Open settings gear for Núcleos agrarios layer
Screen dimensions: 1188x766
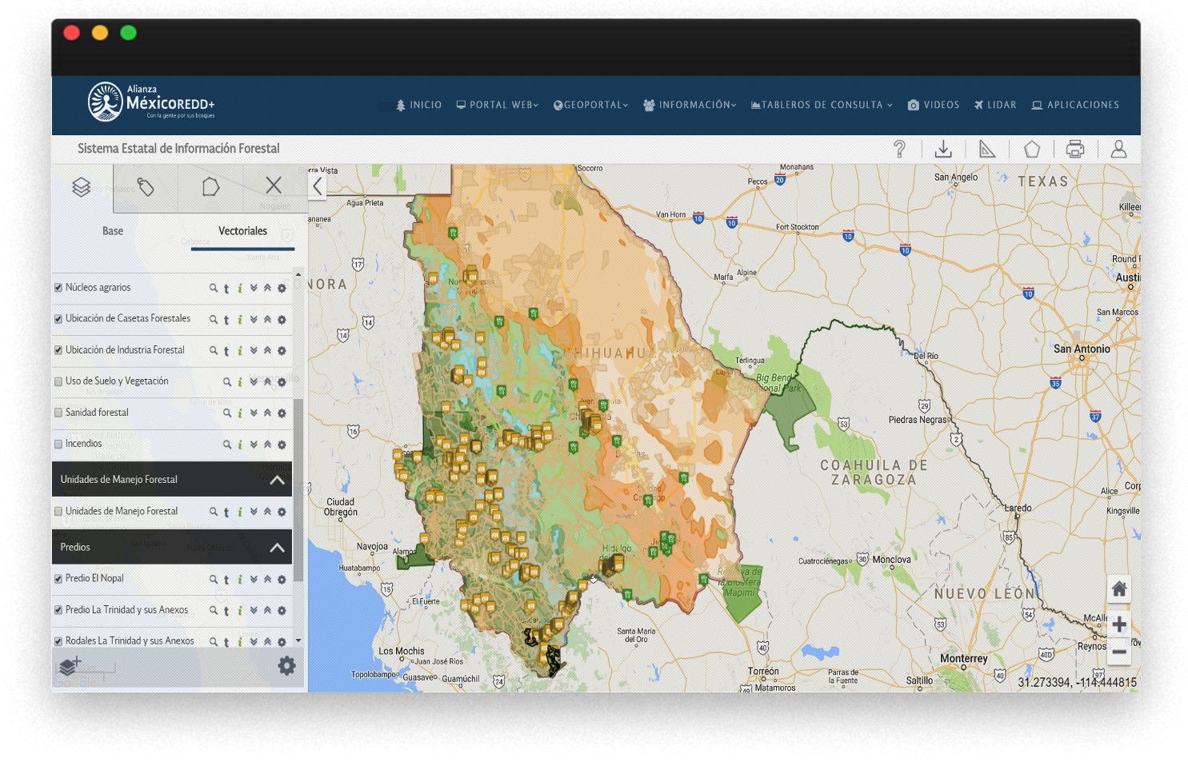click(282, 289)
